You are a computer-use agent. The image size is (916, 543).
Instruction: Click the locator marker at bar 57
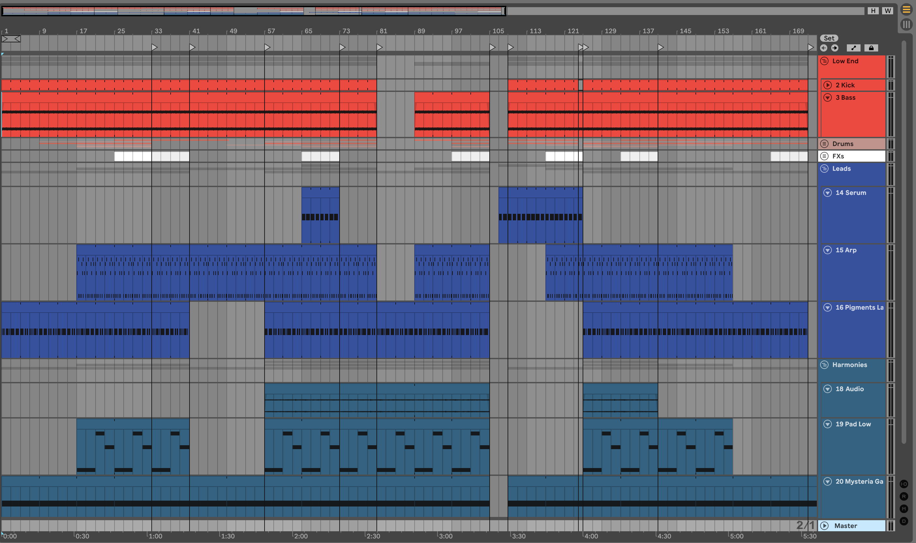click(x=267, y=47)
